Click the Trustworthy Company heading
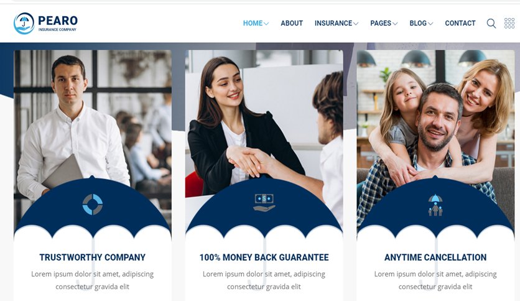This screenshot has width=520, height=301. (93, 257)
